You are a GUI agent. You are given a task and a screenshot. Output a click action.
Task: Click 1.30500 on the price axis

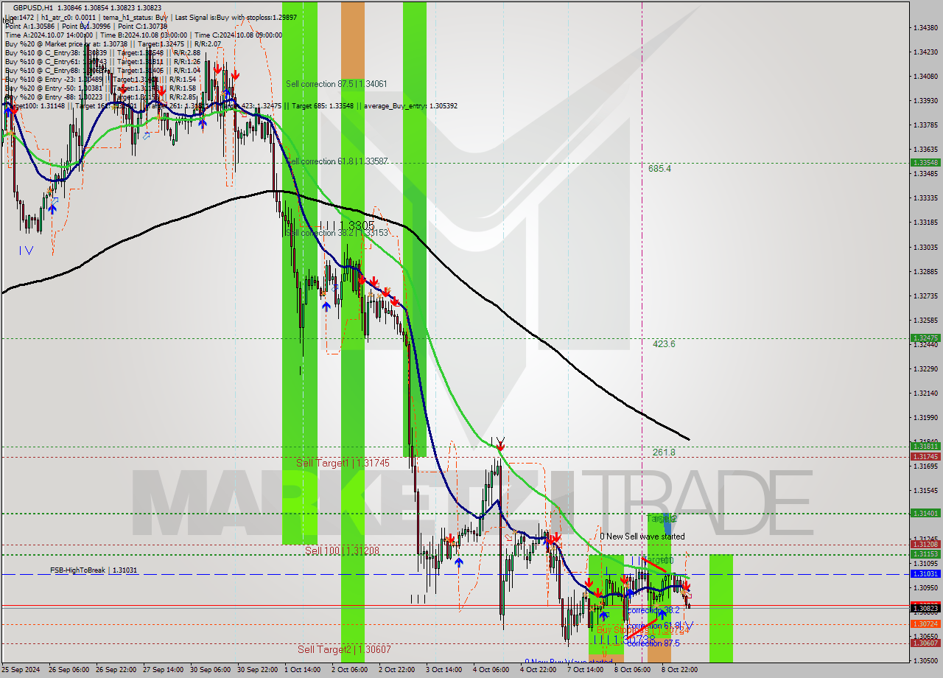point(925,661)
